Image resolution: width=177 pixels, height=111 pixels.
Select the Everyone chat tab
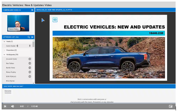[8, 91]
